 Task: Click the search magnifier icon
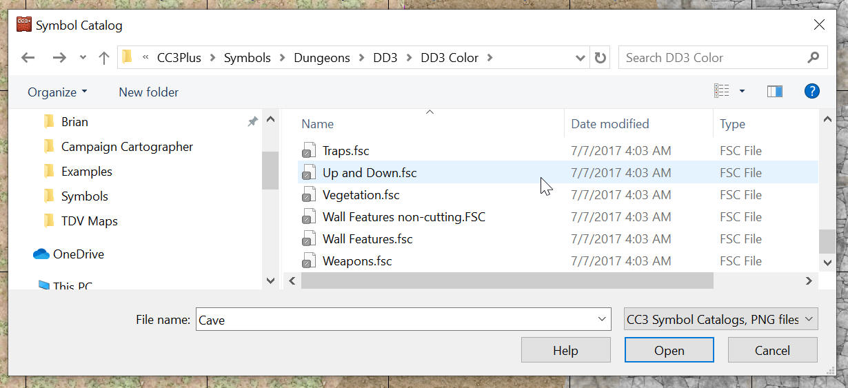(x=814, y=58)
